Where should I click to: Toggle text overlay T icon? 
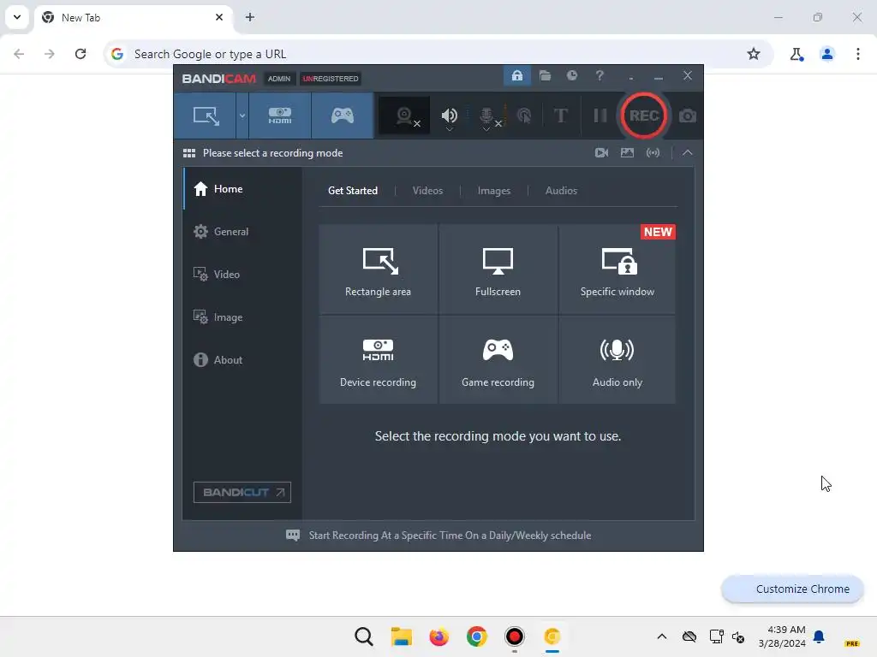tap(560, 115)
